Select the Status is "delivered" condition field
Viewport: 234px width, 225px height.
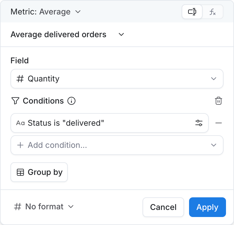[110, 123]
